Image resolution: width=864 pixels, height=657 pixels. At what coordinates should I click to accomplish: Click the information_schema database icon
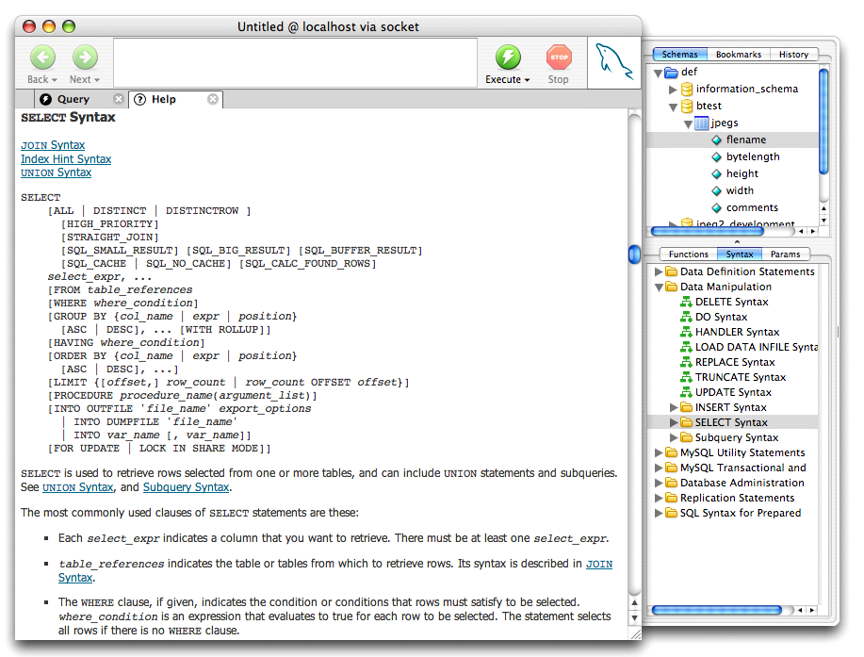[687, 89]
